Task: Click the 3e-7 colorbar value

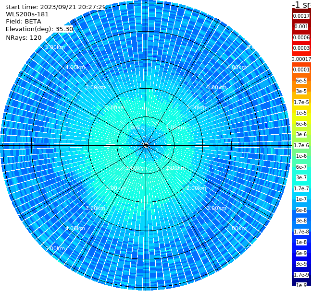Action: pos(301,177)
